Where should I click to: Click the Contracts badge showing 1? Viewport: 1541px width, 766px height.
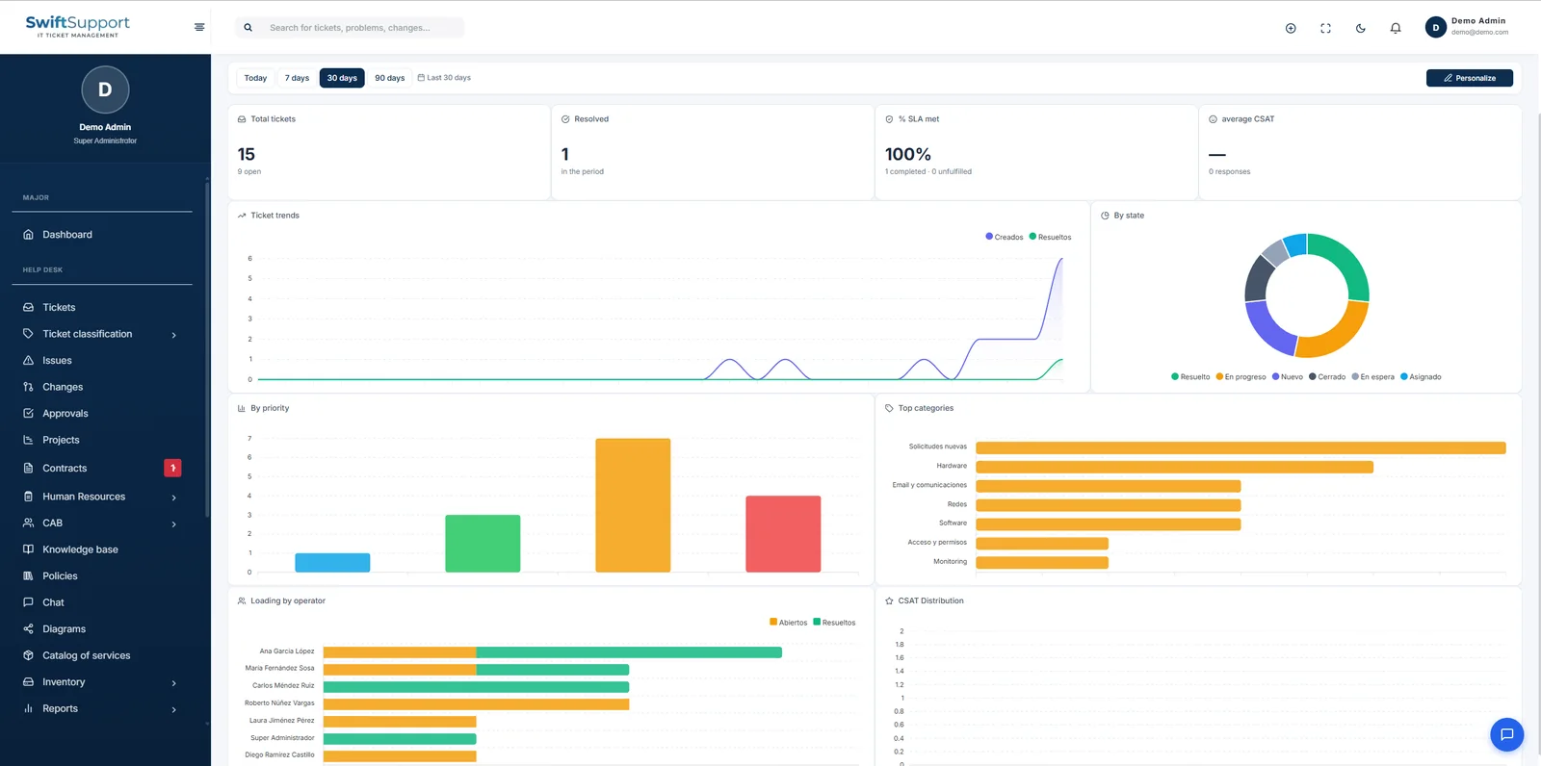(x=173, y=468)
